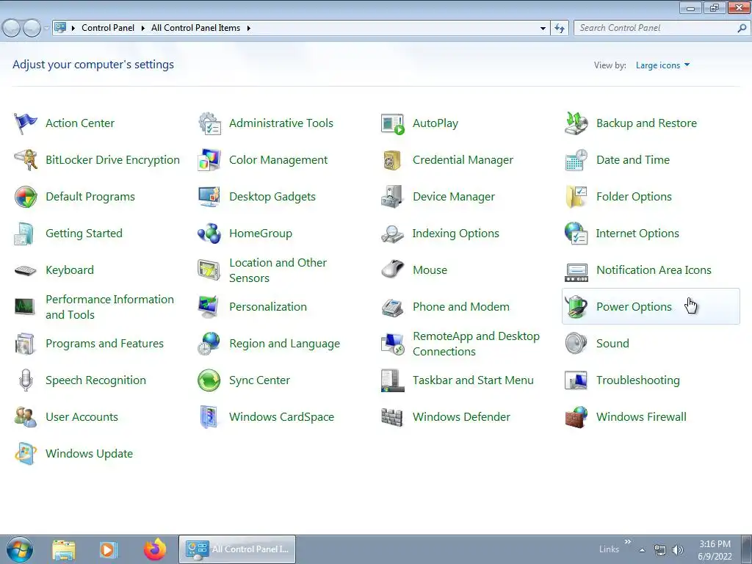Open RemoteApp and Desktop Connections link

[476, 344]
